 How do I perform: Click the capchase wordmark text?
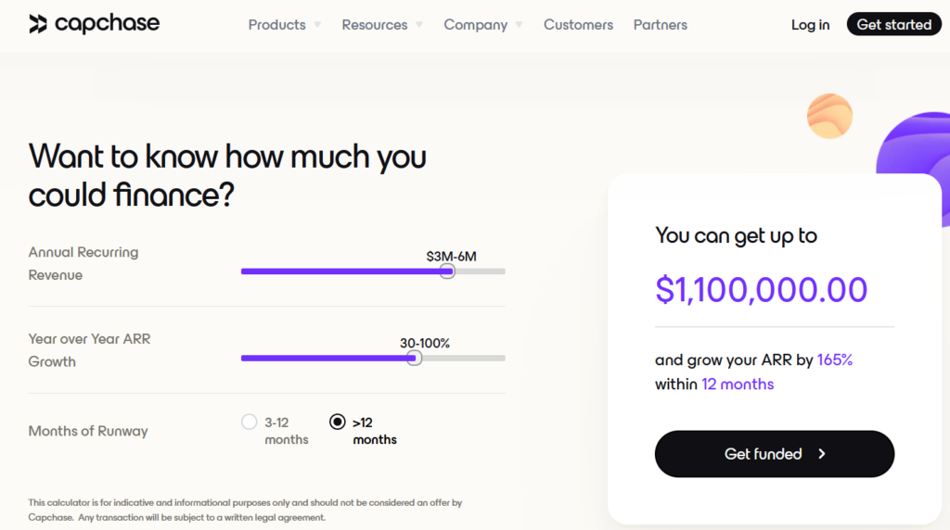coord(108,23)
